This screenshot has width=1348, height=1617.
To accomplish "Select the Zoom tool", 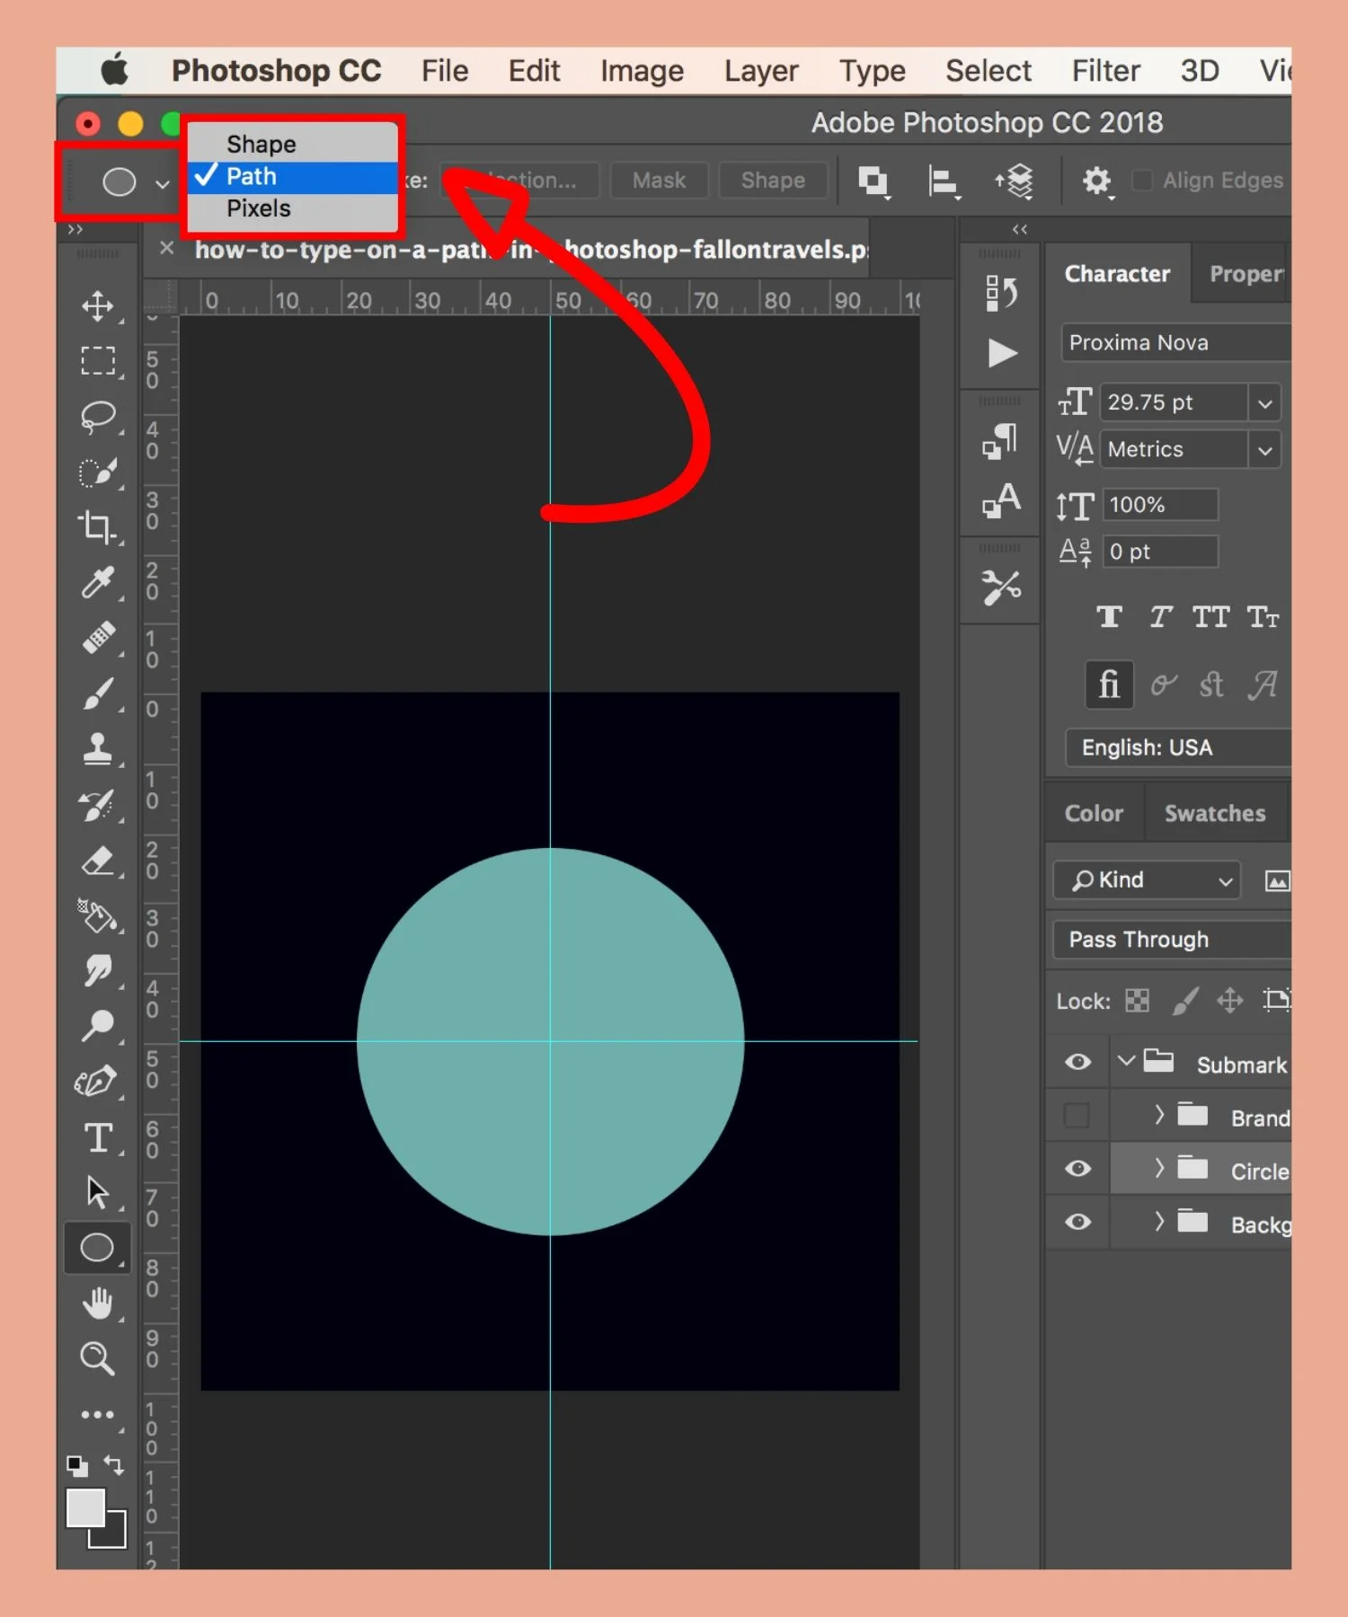I will 98,1358.
